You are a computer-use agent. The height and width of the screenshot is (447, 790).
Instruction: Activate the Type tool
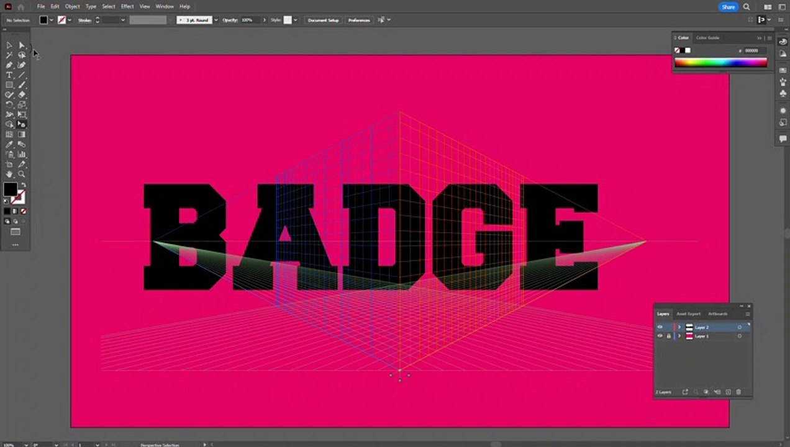pyautogui.click(x=9, y=75)
